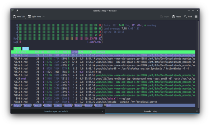Select the process row with PID 79028
The image size is (210, 126).
coord(103,62)
